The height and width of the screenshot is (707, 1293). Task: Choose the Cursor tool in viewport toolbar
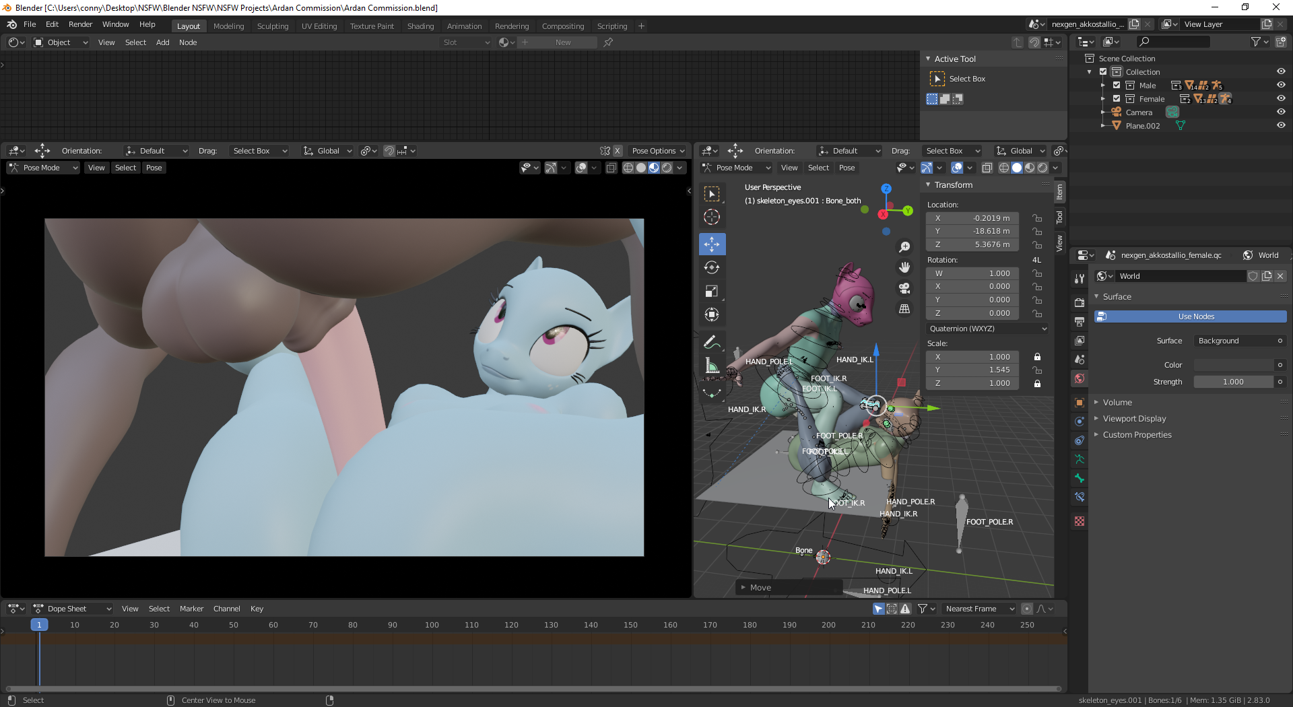(x=712, y=217)
